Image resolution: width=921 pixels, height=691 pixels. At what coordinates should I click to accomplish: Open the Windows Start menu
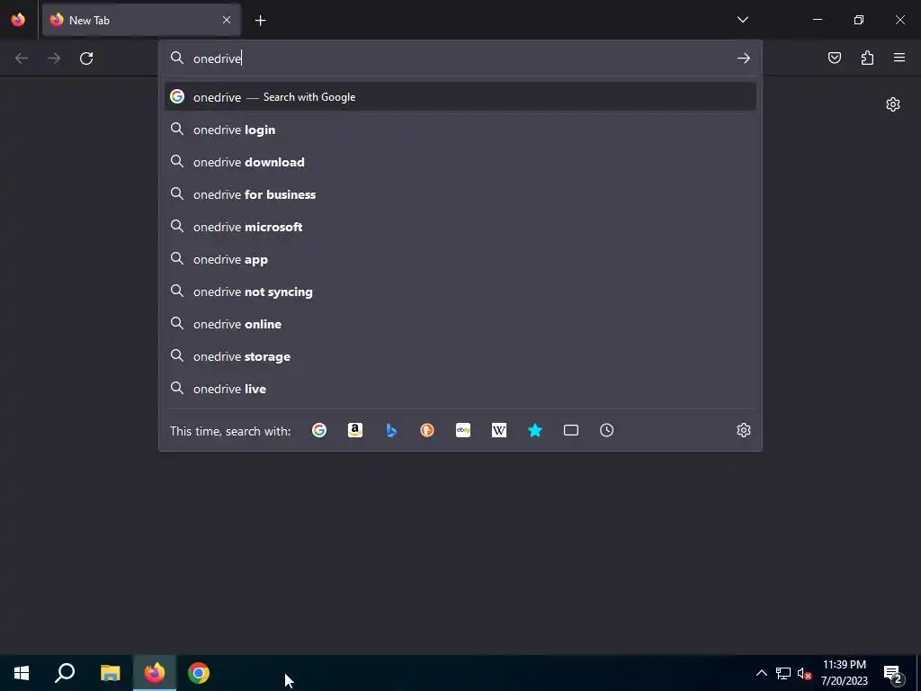[x=22, y=673]
